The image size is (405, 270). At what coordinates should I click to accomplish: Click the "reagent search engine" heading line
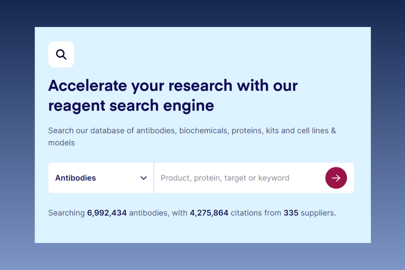click(131, 105)
